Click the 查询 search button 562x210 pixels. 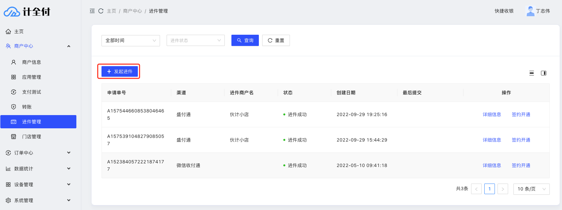[x=245, y=40]
